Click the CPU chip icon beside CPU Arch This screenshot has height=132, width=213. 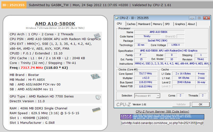[97, 36]
